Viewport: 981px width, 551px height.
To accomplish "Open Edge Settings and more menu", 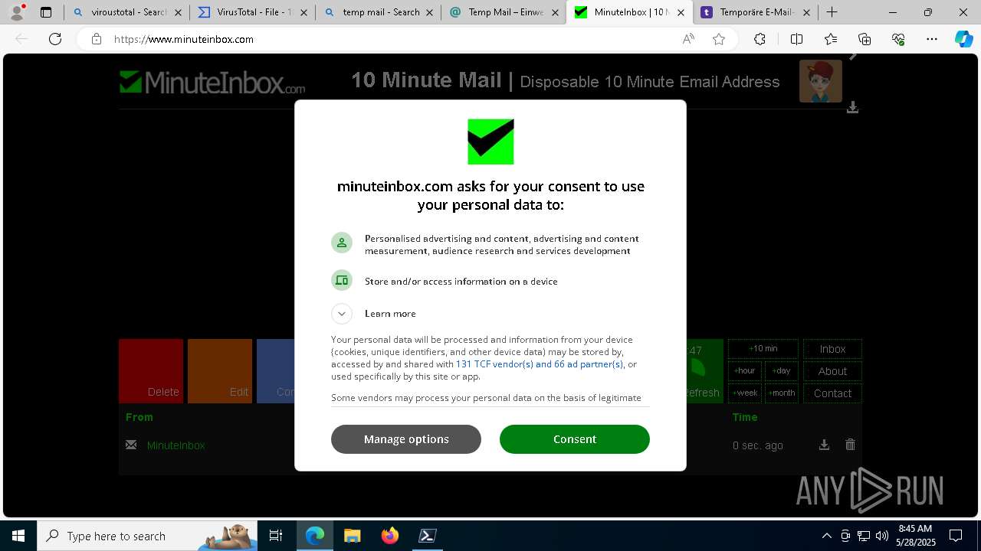I will (x=932, y=39).
